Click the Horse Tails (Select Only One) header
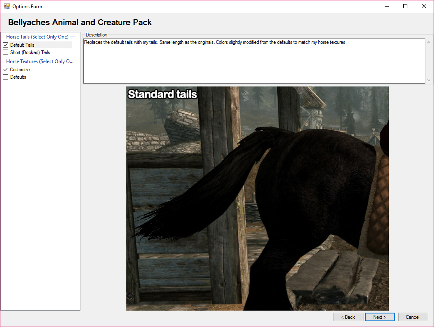 tap(37, 37)
